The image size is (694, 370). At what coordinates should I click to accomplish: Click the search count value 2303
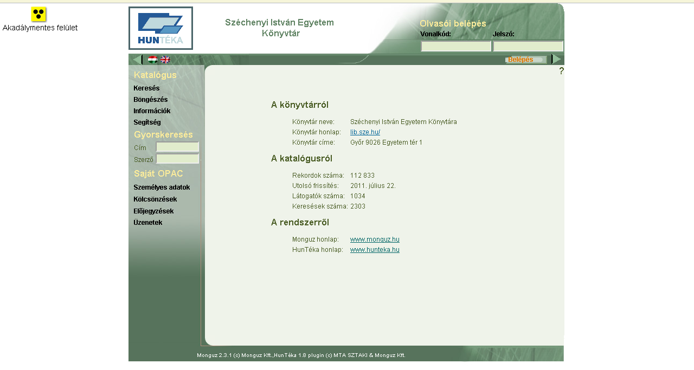click(x=358, y=206)
